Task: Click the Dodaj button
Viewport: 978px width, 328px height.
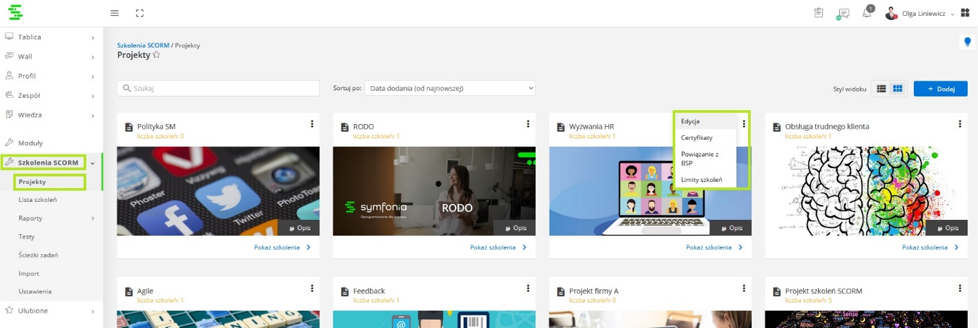Action: [x=935, y=89]
